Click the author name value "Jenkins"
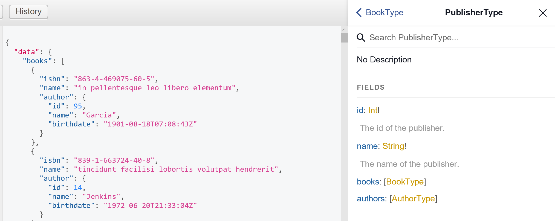 101,197
